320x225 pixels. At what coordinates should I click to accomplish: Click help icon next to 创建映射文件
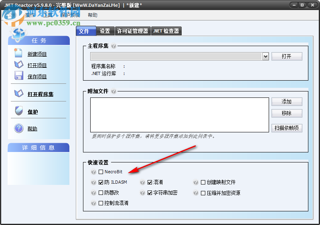coord(196,182)
